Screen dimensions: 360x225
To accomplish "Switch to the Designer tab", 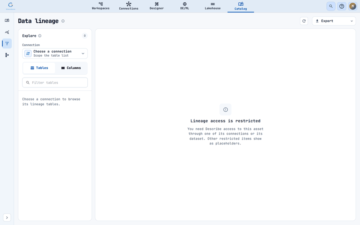I will (x=157, y=6).
